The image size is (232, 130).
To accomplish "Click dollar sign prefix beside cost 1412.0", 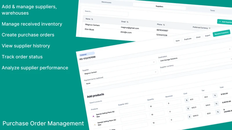I will tap(188, 109).
